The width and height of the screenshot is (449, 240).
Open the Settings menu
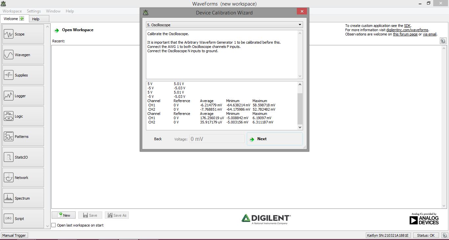click(34, 11)
